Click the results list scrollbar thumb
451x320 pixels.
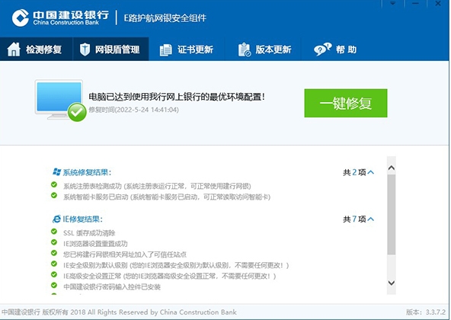click(391, 214)
